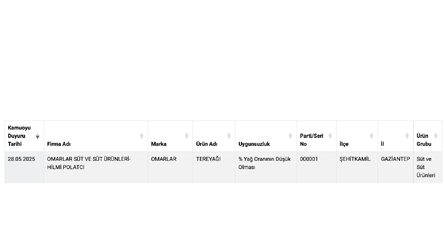Click the OMARLAR SÜT VE SÜT ÜRÜNLERİ firm cell

[96, 167]
